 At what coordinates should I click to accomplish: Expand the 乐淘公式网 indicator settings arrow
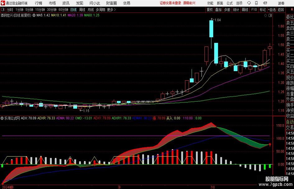click(2, 118)
